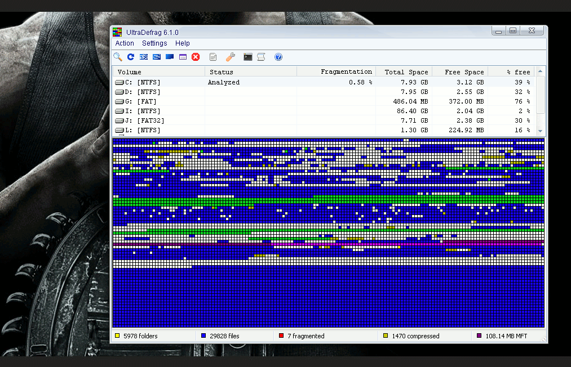Click the Optimize MFT toolbar icon
This screenshot has width=571, height=367.
[183, 57]
